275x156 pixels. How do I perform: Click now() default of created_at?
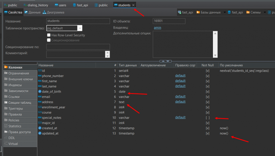tap(224, 128)
